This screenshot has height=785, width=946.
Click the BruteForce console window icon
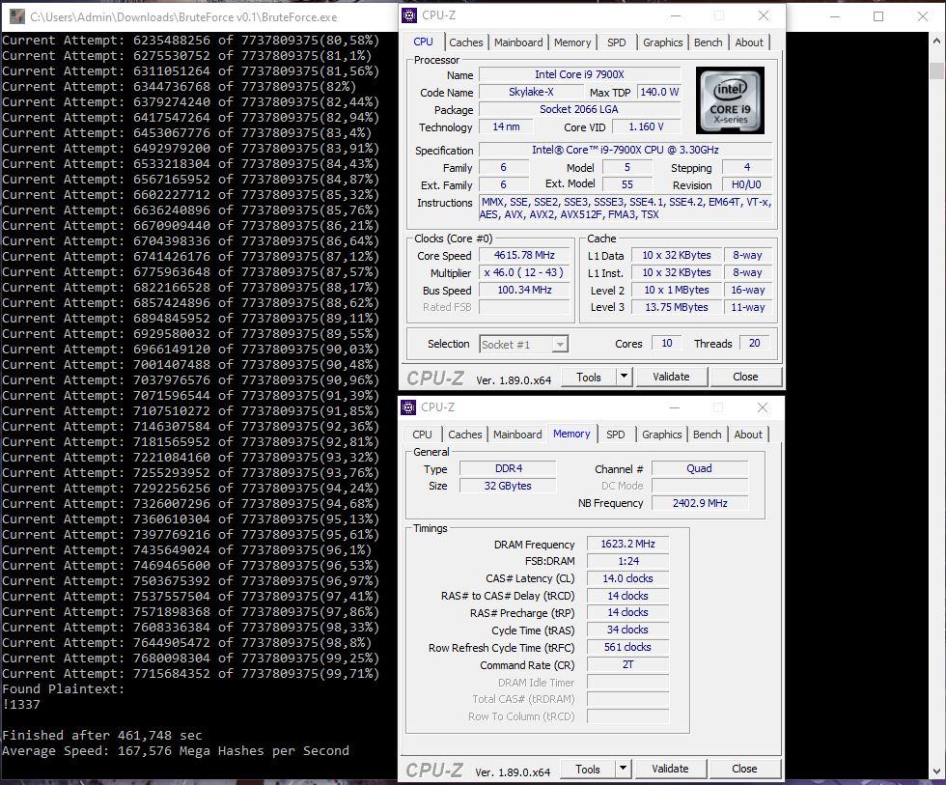coord(17,16)
